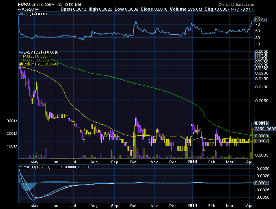Click the 0.0016 last price tag on right axis
This screenshot has height=209, width=276.
point(261,123)
